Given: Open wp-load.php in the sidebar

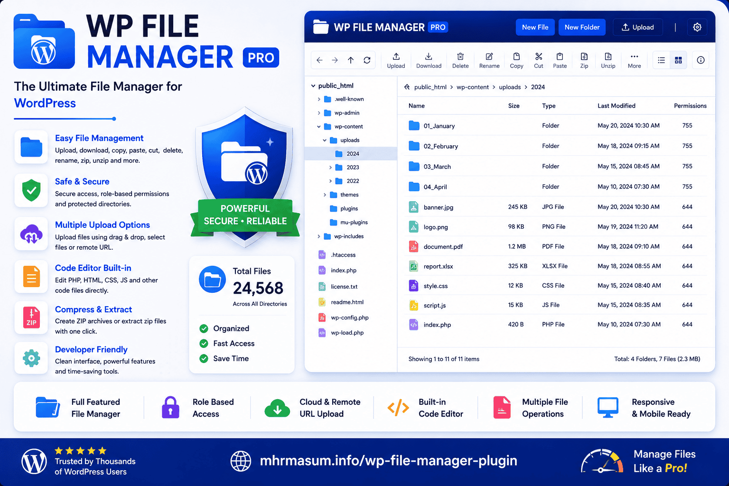Looking at the screenshot, I should pos(341,333).
